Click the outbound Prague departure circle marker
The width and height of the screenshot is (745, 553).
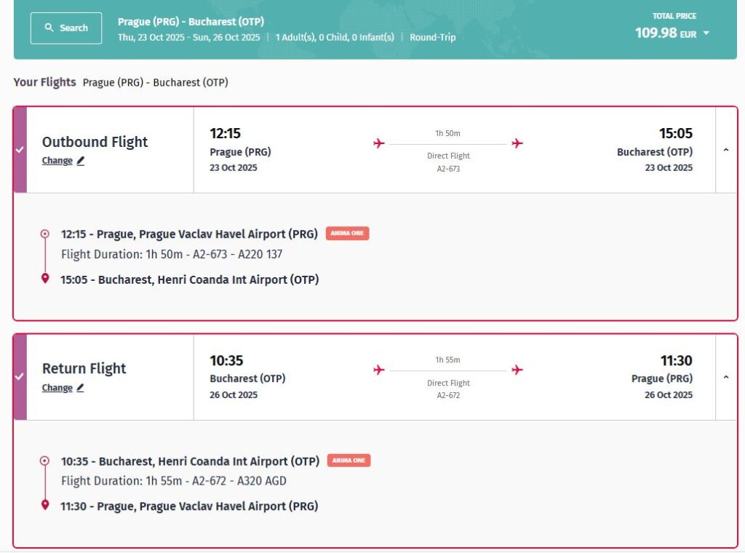[x=45, y=234]
